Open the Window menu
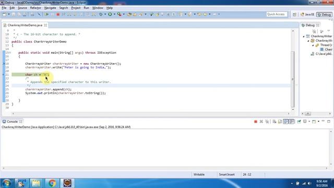Image resolution: width=334 pixels, height=188 pixels. tap(98, 8)
